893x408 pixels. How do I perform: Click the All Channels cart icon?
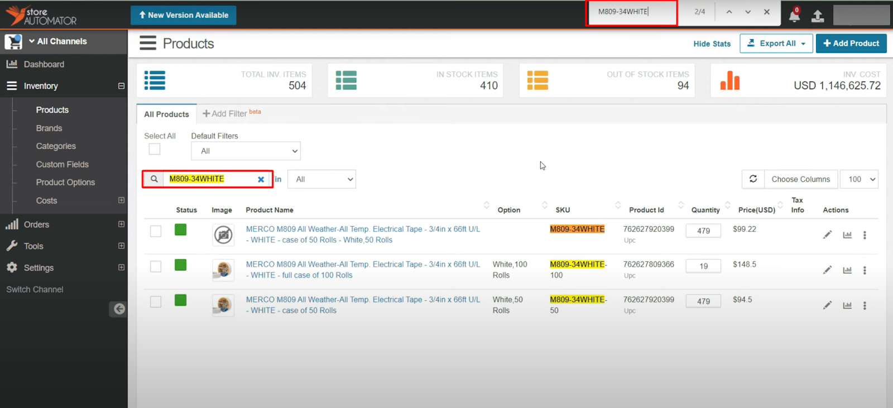tap(13, 42)
